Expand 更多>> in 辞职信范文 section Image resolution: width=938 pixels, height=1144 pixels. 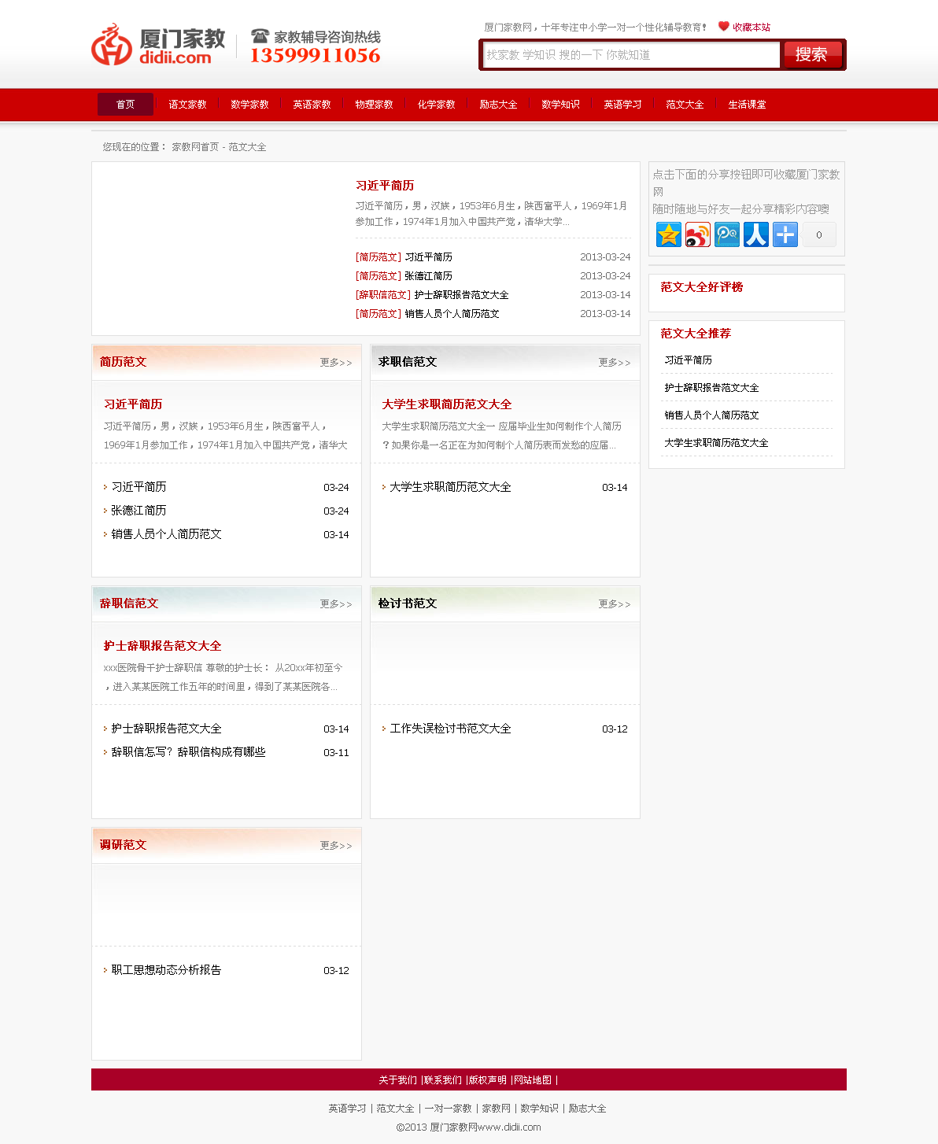click(x=335, y=604)
